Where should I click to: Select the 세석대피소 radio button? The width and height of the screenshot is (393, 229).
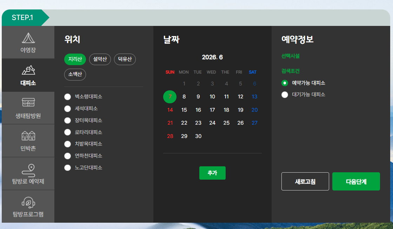pyautogui.click(x=67, y=109)
